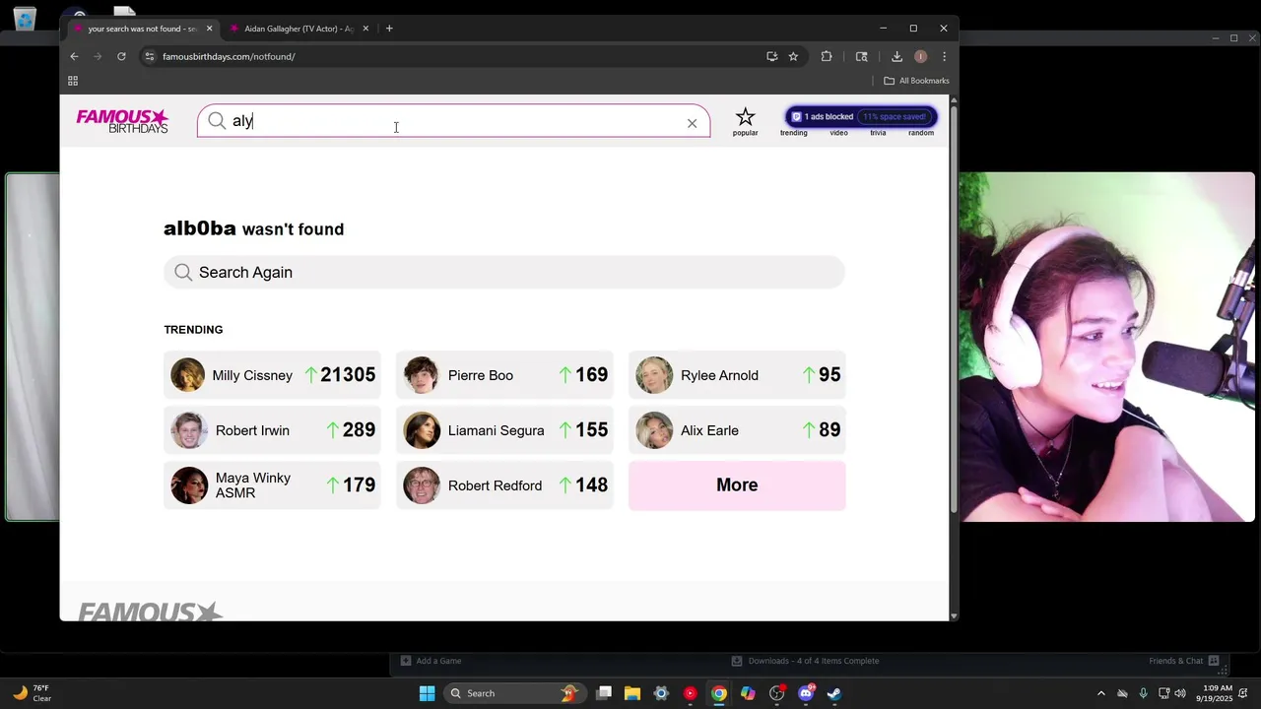
Task: Bookmark this page with the star
Action: click(x=793, y=56)
